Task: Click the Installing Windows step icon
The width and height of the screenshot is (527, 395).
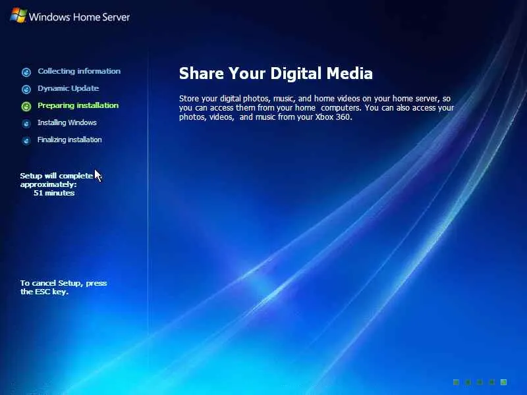Action: pos(26,123)
